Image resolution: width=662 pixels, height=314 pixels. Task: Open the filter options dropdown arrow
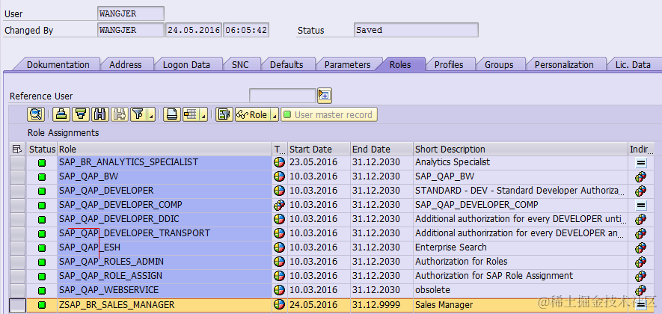click(x=150, y=115)
